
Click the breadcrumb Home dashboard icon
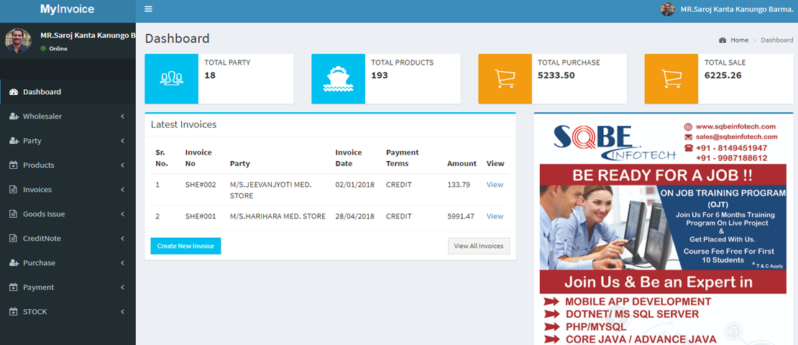tap(723, 40)
